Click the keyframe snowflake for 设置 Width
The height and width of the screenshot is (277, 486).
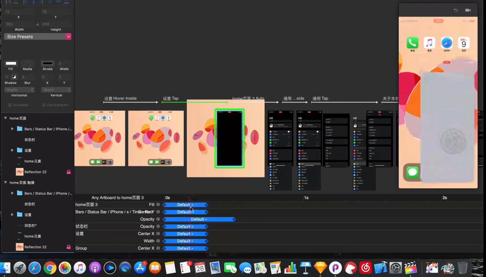[158, 241]
